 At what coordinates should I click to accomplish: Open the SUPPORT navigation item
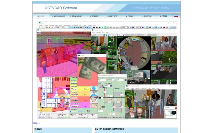[112, 16]
